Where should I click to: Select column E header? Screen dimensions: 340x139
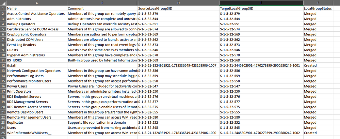point(261,3)
